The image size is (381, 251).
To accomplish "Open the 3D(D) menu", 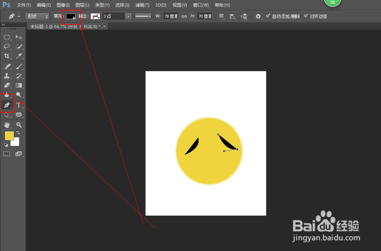I will [x=161, y=5].
